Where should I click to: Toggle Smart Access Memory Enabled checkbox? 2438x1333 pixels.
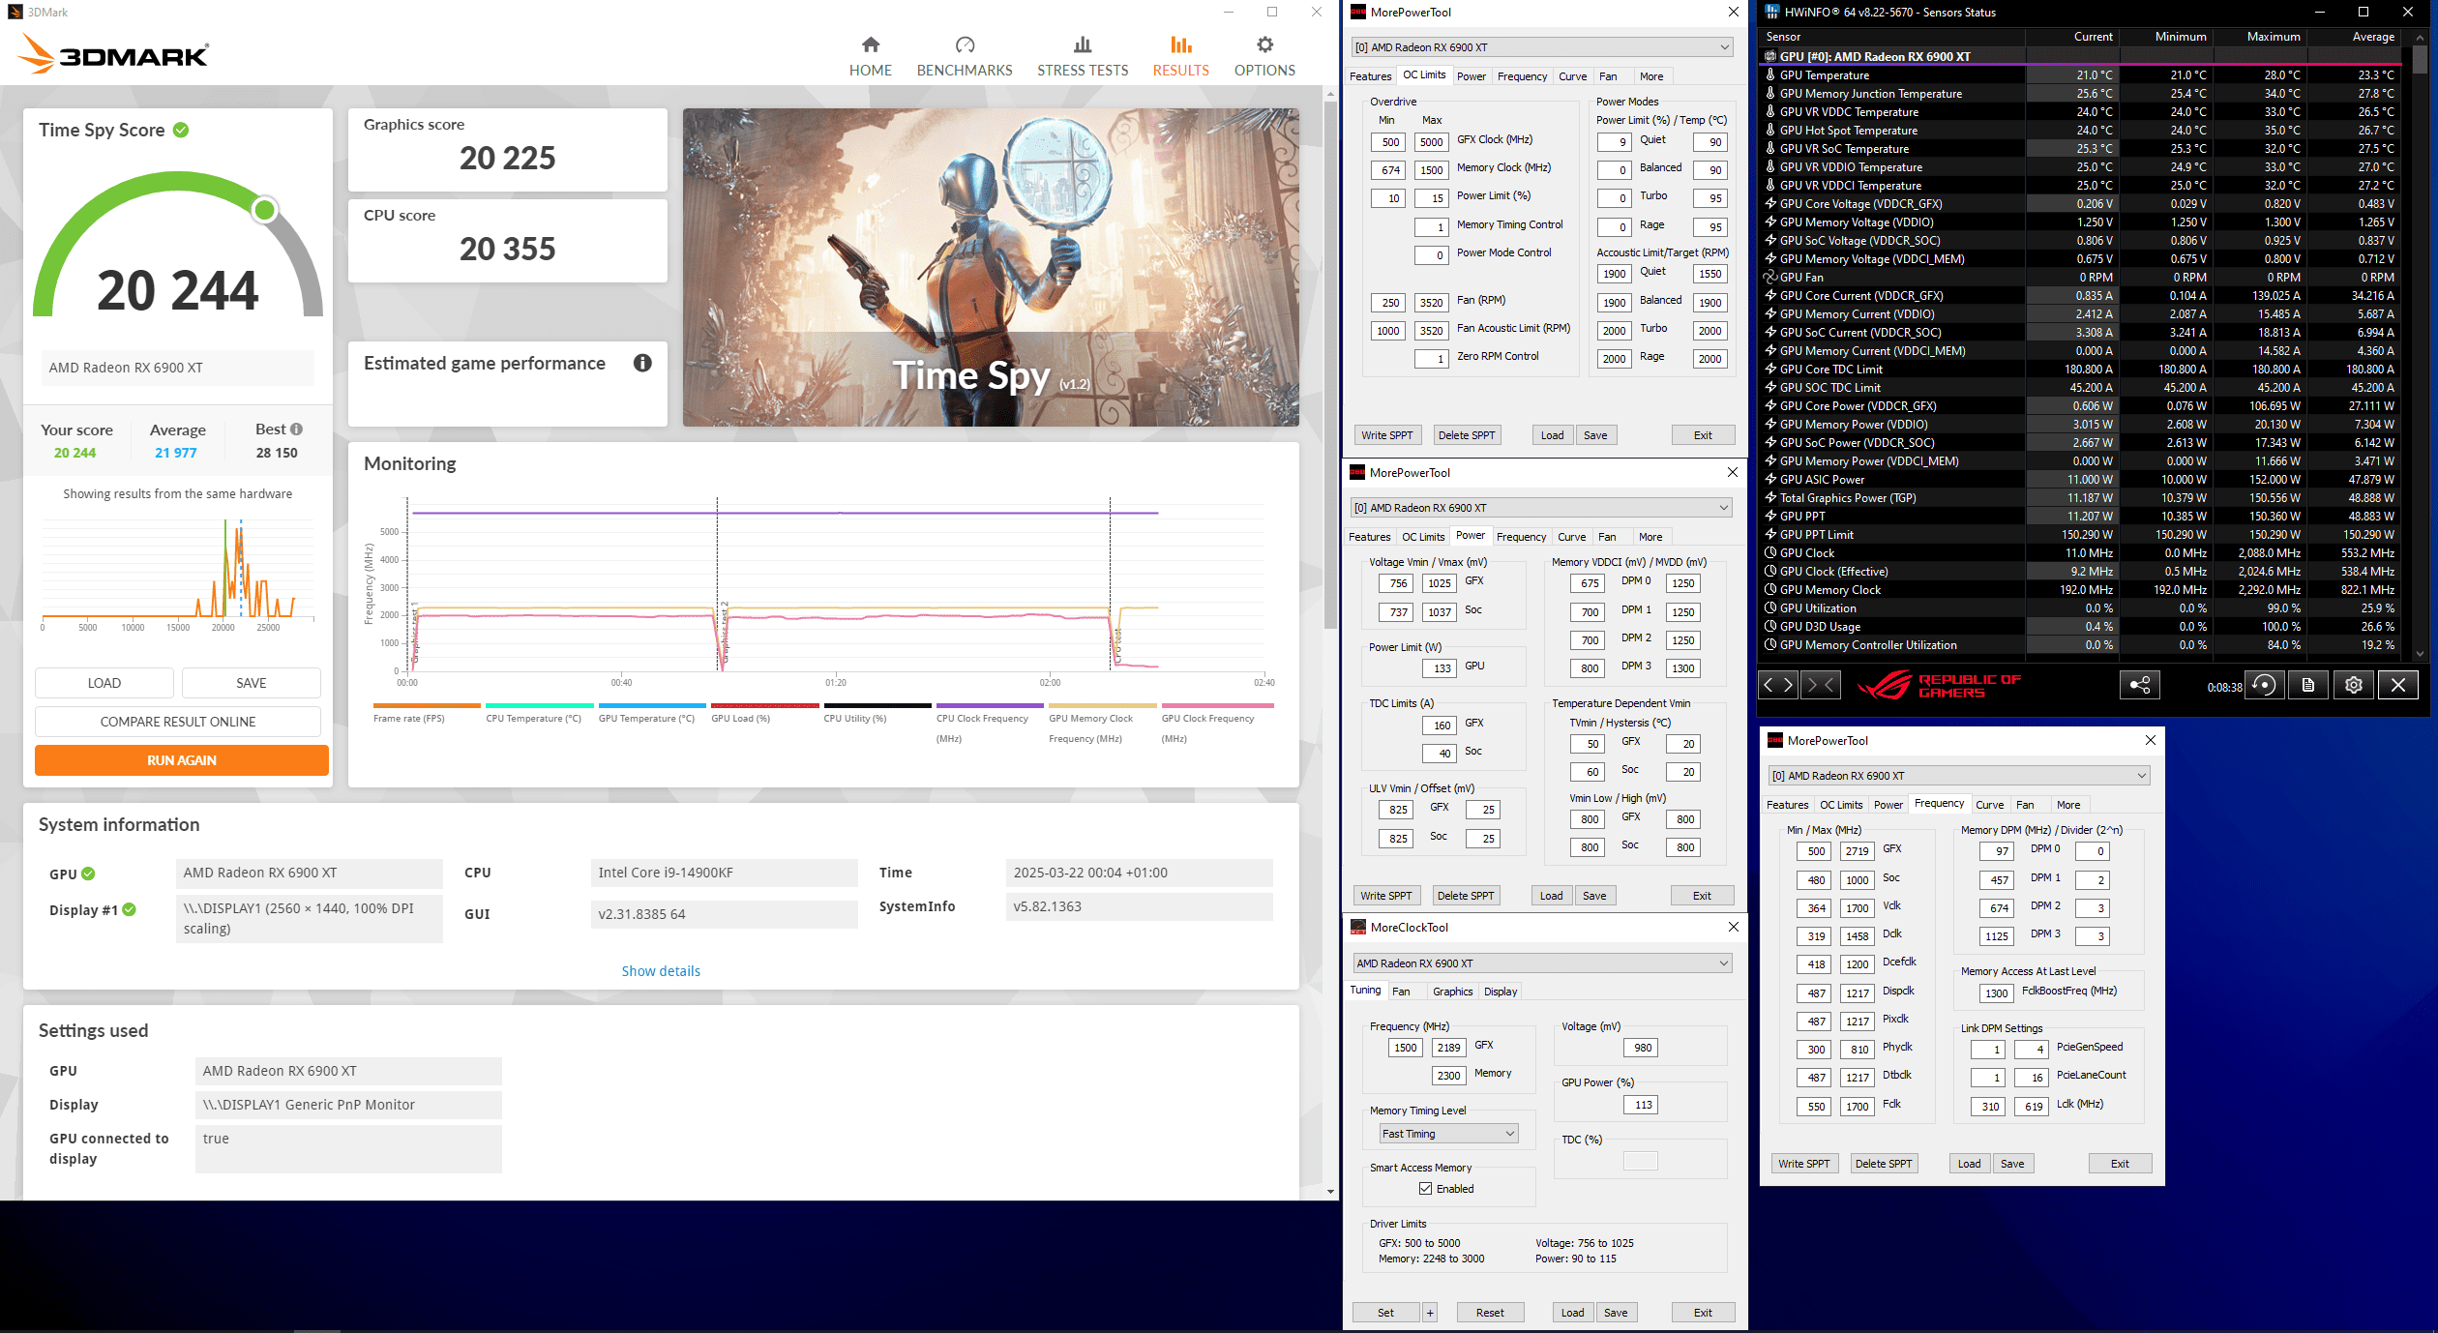click(x=1425, y=1188)
